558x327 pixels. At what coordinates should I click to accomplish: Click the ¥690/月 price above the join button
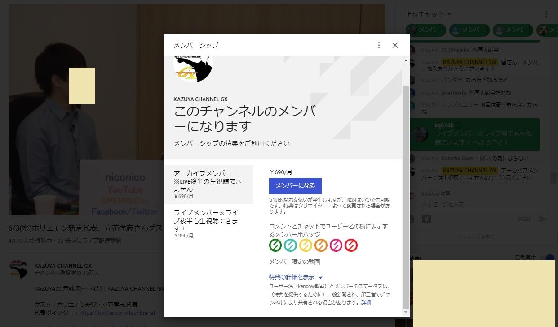pyautogui.click(x=281, y=172)
